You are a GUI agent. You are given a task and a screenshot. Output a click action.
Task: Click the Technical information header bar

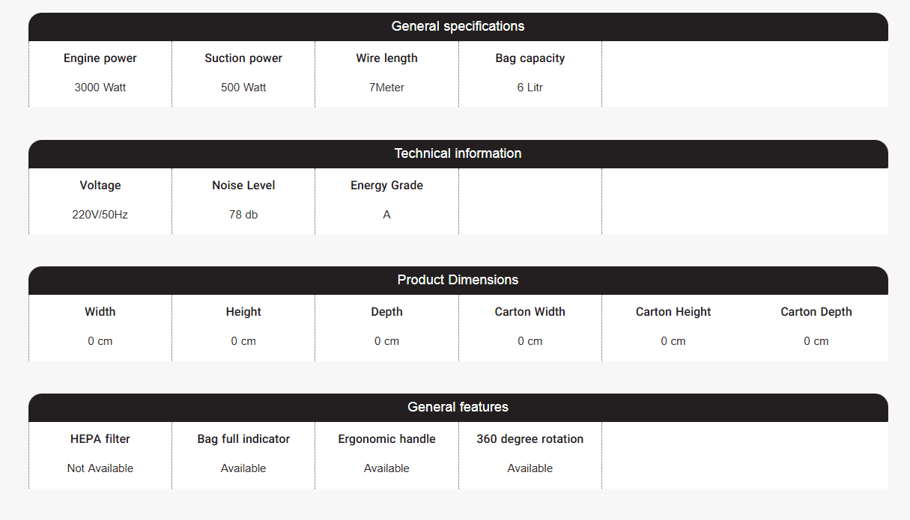[458, 153]
